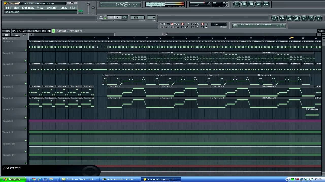This screenshot has height=182, width=325.
Task: Mute Track 4 with its green dot
Action: point(25,83)
